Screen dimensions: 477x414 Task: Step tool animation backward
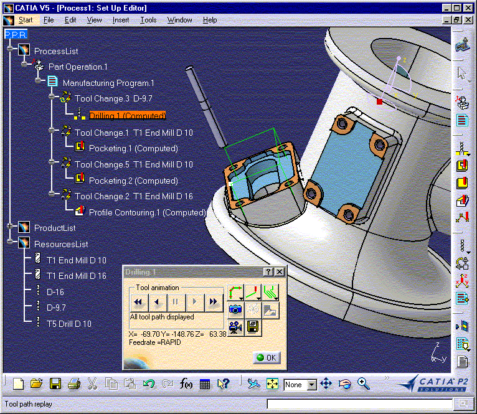[158, 302]
